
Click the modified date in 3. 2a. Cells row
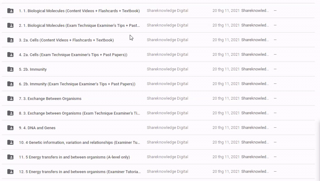coord(226,40)
